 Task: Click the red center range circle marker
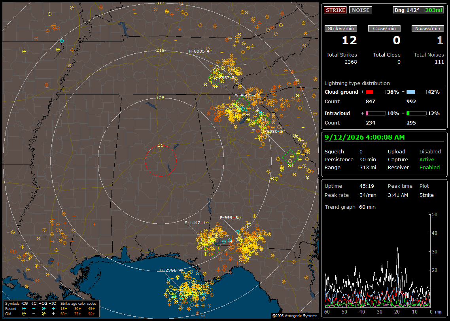[x=161, y=160]
